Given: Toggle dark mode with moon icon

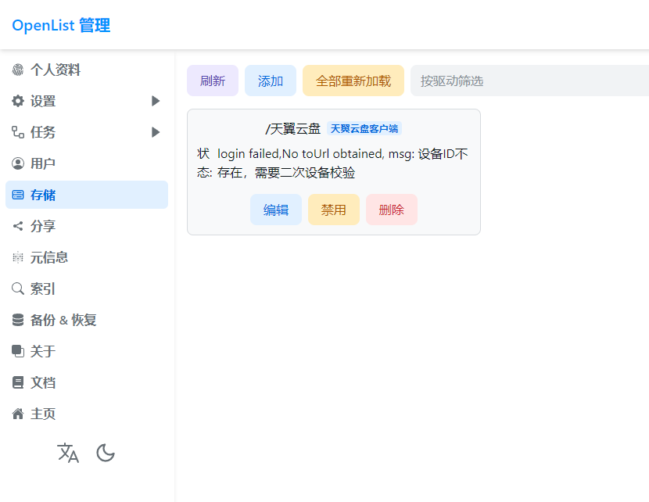Looking at the screenshot, I should coord(106,453).
